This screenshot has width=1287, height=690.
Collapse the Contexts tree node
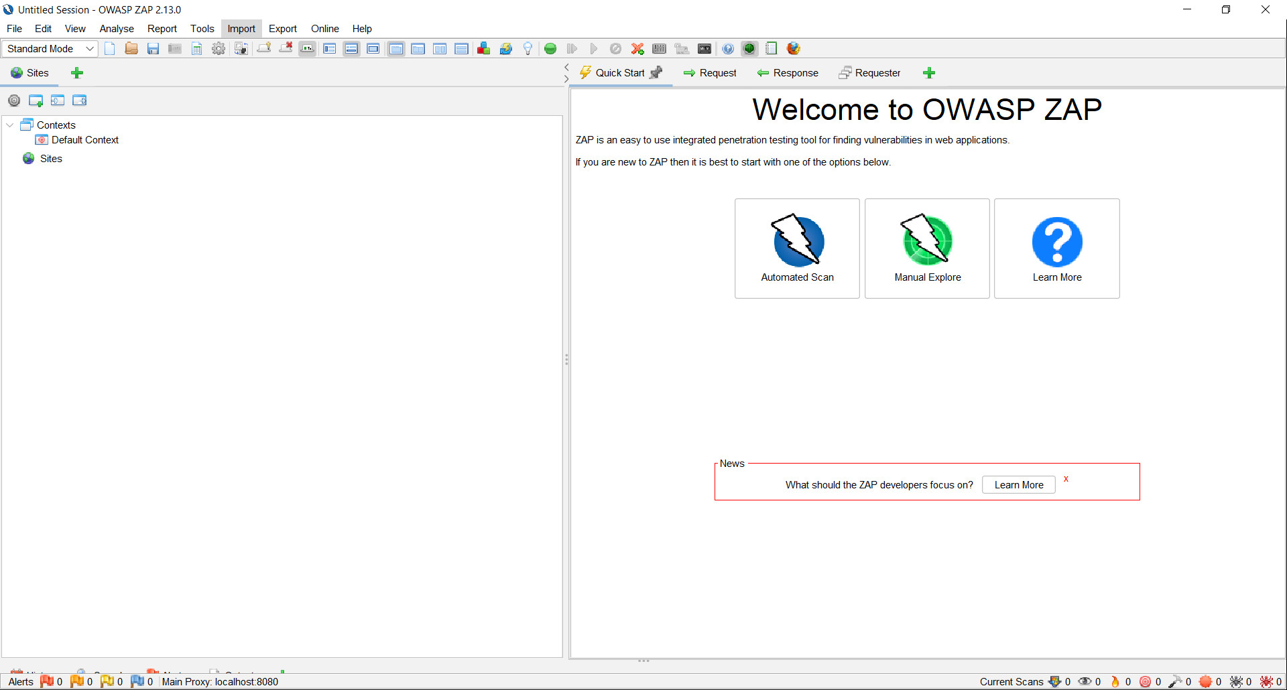[x=10, y=125]
